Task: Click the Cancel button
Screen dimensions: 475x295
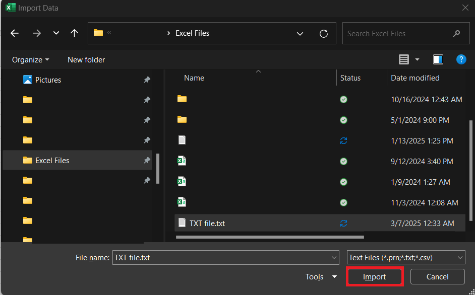Action: (x=438, y=276)
